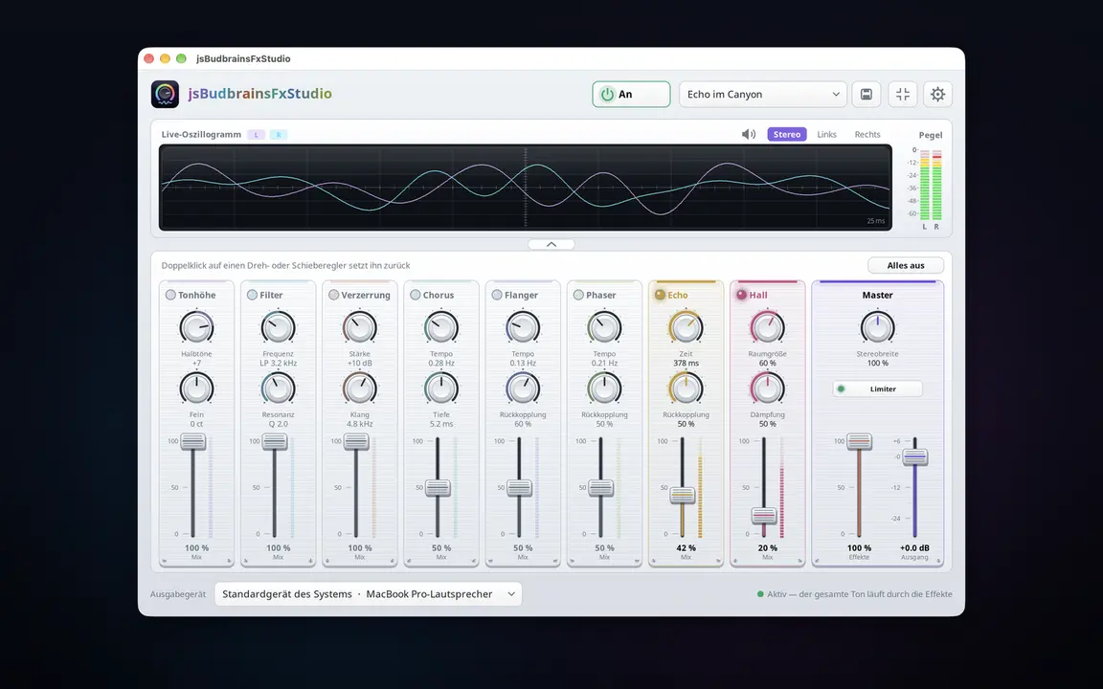Screen dimensions: 1103x689
Task: Click the Verzerrung Klang knob
Action: [x=359, y=389]
